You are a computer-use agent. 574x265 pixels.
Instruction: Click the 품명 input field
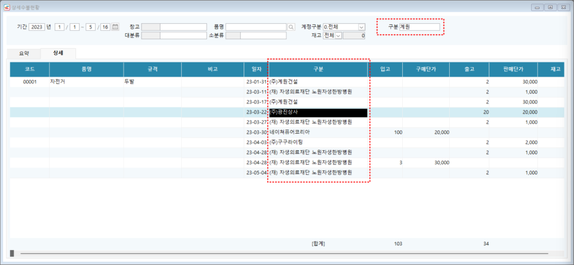(256, 27)
